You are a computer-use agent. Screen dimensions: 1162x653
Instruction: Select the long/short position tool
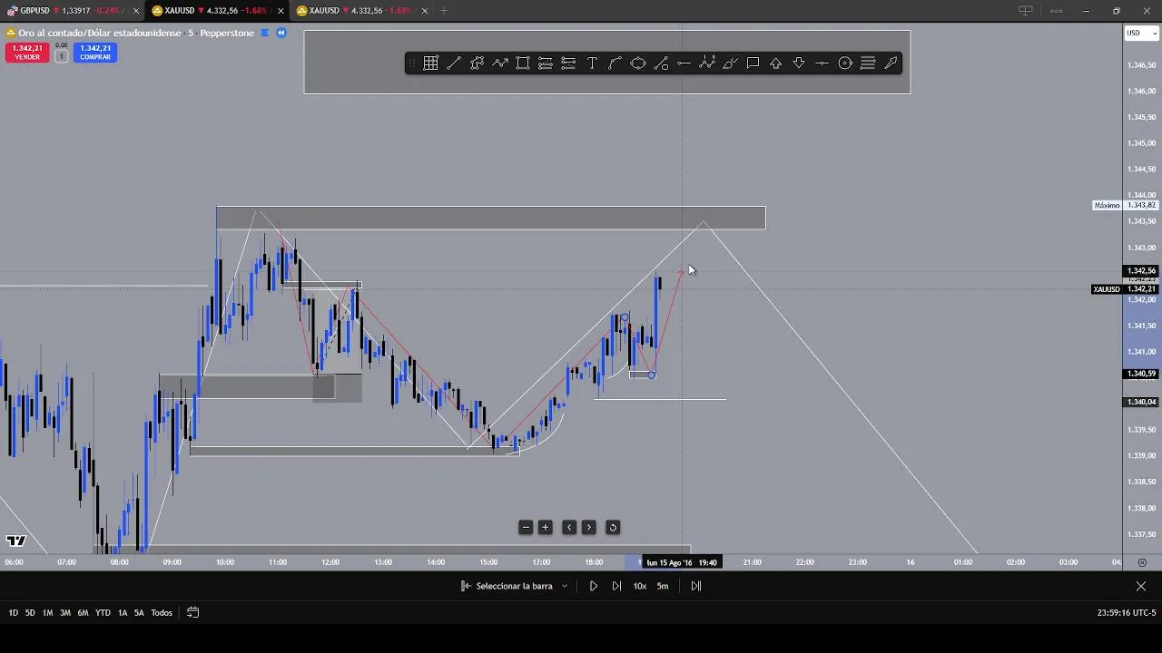pyautogui.click(x=546, y=63)
